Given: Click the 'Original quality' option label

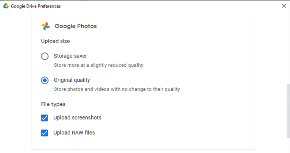Looking at the screenshot, I should (72, 80).
